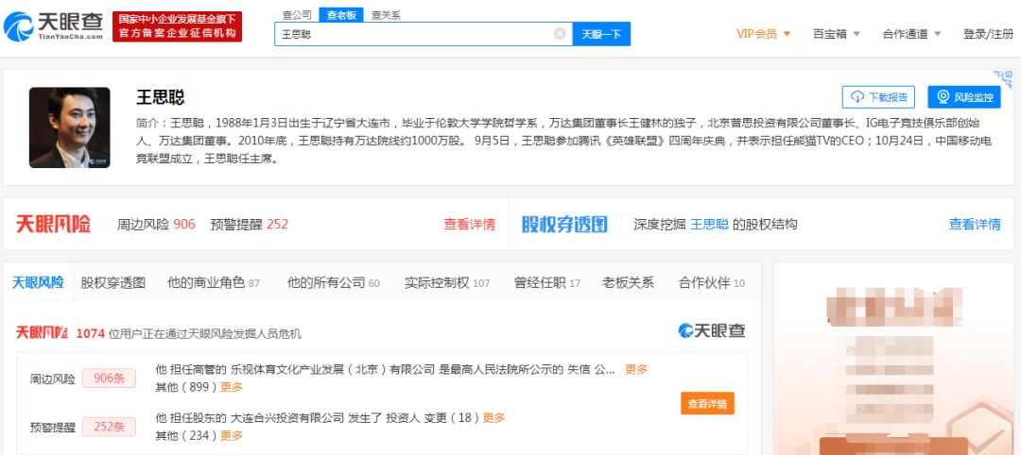The width and height of the screenshot is (1021, 455).
Task: Select the 查老板 search tab
Action: coord(341,15)
